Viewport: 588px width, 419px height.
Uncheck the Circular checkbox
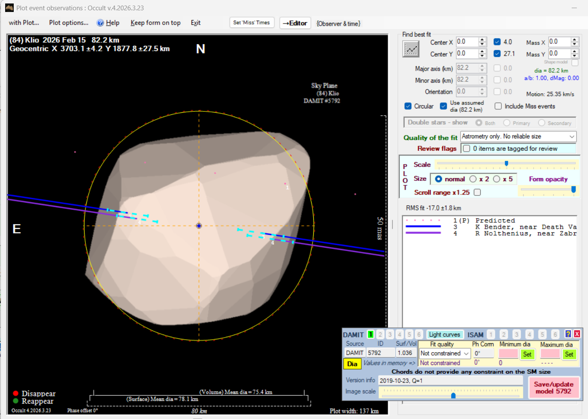pos(408,106)
